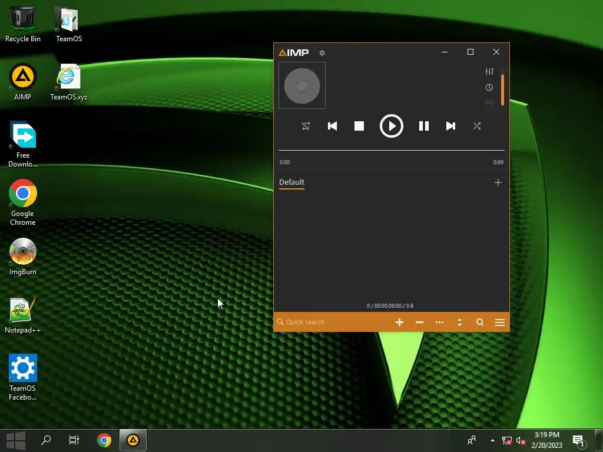Open AIMP settings gear icon
Viewport: 603px width, 452px height.
pos(322,52)
